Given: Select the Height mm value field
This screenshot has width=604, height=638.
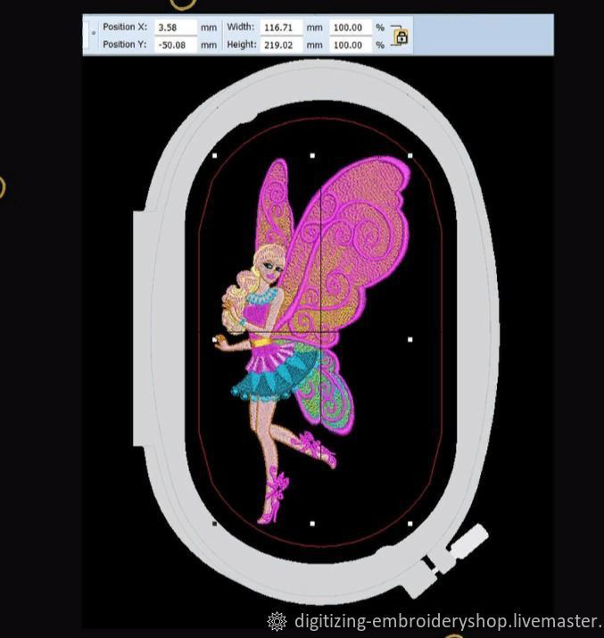Looking at the screenshot, I should [x=281, y=45].
